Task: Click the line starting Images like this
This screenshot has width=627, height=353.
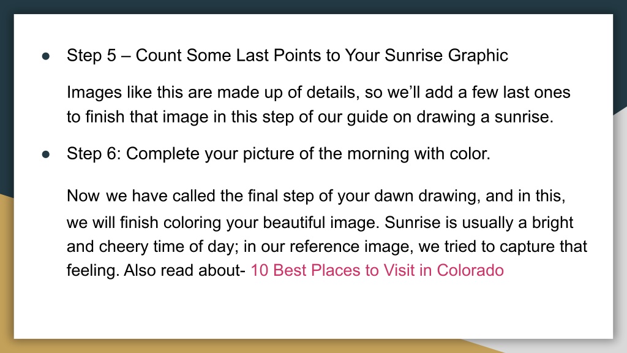Action: 318,93
